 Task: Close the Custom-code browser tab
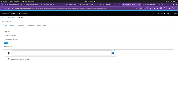(61, 4)
